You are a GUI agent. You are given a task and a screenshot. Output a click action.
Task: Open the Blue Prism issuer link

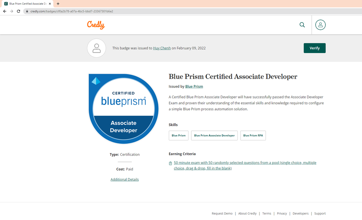[x=194, y=86]
